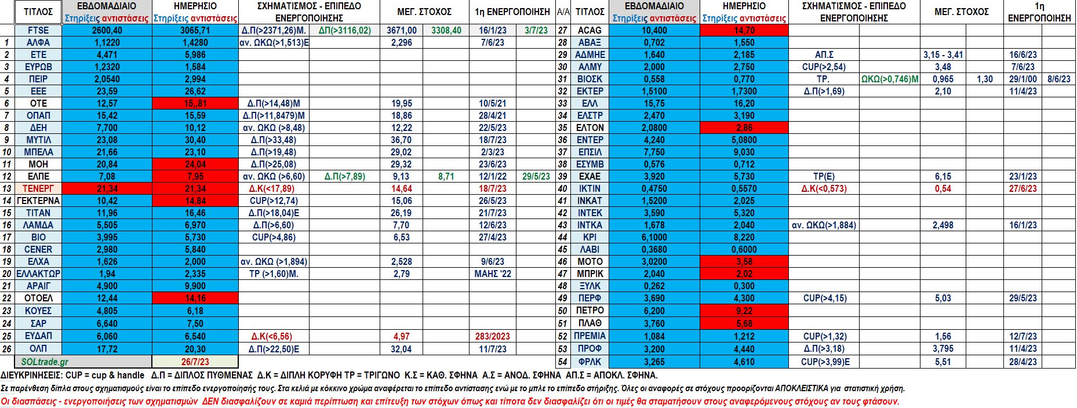Select the ΠΕΤΡΟ stock name cell
Viewport: 1077px width, 408px height.
tap(590, 311)
